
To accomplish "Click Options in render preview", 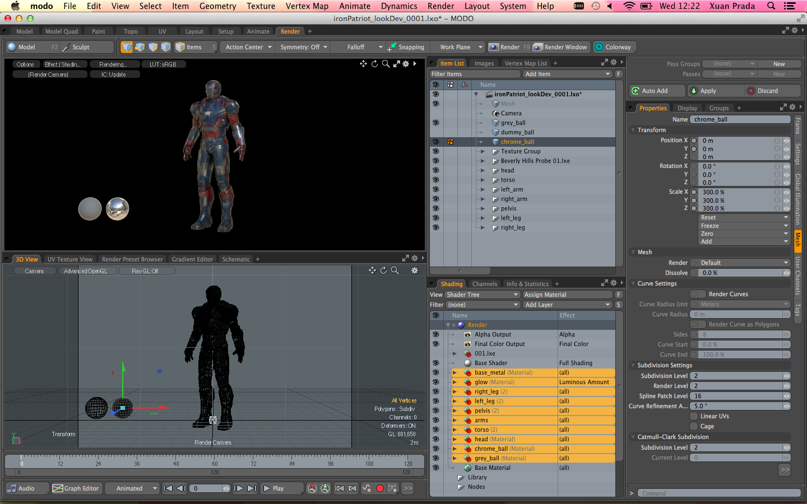I will coord(25,64).
